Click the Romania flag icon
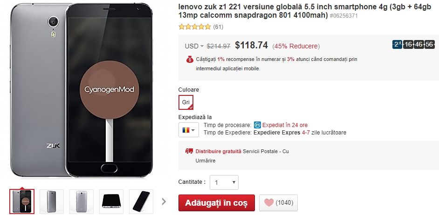 [185, 130]
